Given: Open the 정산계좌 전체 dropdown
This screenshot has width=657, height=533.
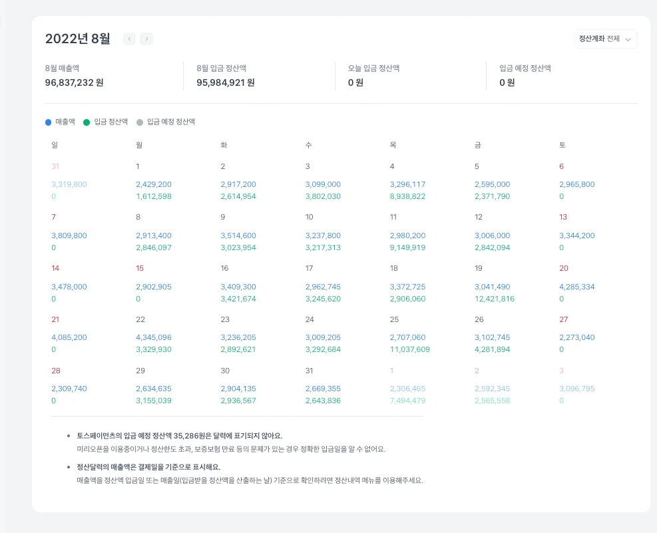Looking at the screenshot, I should tap(605, 39).
